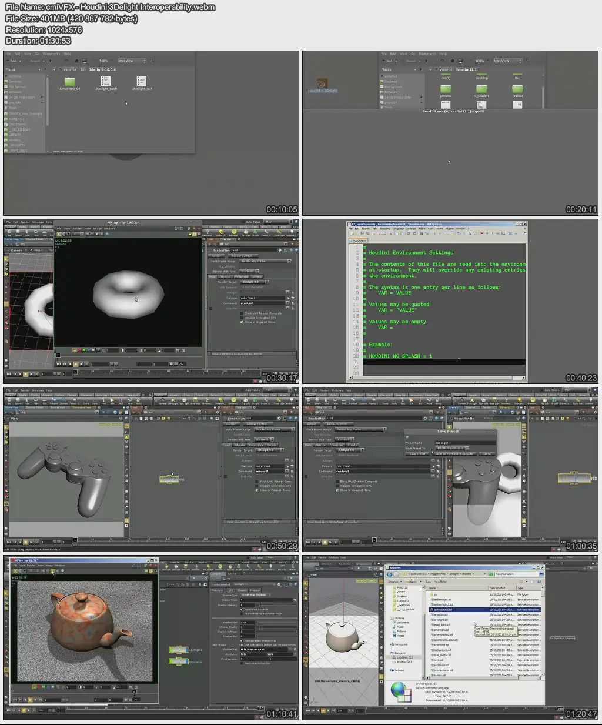Click the Render button in the 00:30:17 frame

(x=216, y=256)
